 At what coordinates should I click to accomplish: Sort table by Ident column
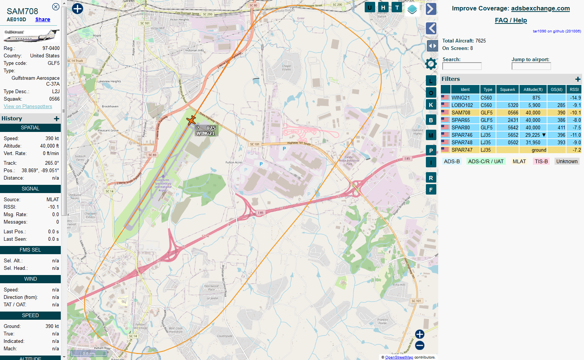click(x=465, y=89)
